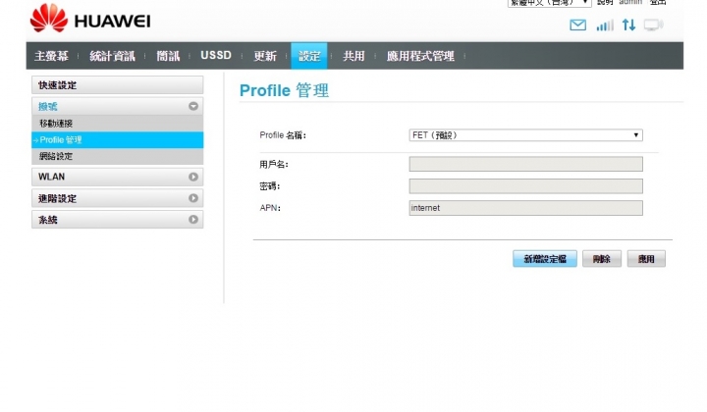This screenshot has height=412, width=707.
Task: Click the 進階設定 sidebar heading text
Action: [x=57, y=198]
